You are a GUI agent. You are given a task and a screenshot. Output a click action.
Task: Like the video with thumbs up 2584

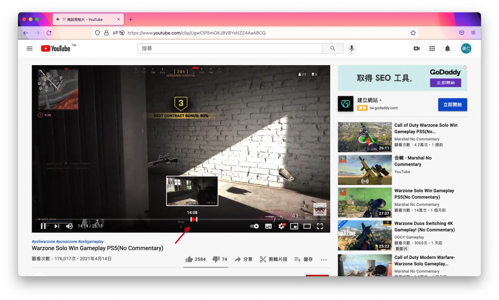point(195,259)
